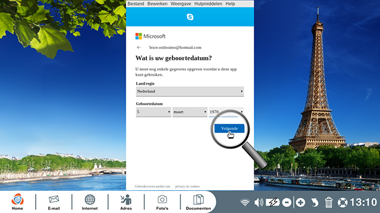Open the Land/regio dropdown showing Nederland
The height and width of the screenshot is (213, 380).
[190, 91]
